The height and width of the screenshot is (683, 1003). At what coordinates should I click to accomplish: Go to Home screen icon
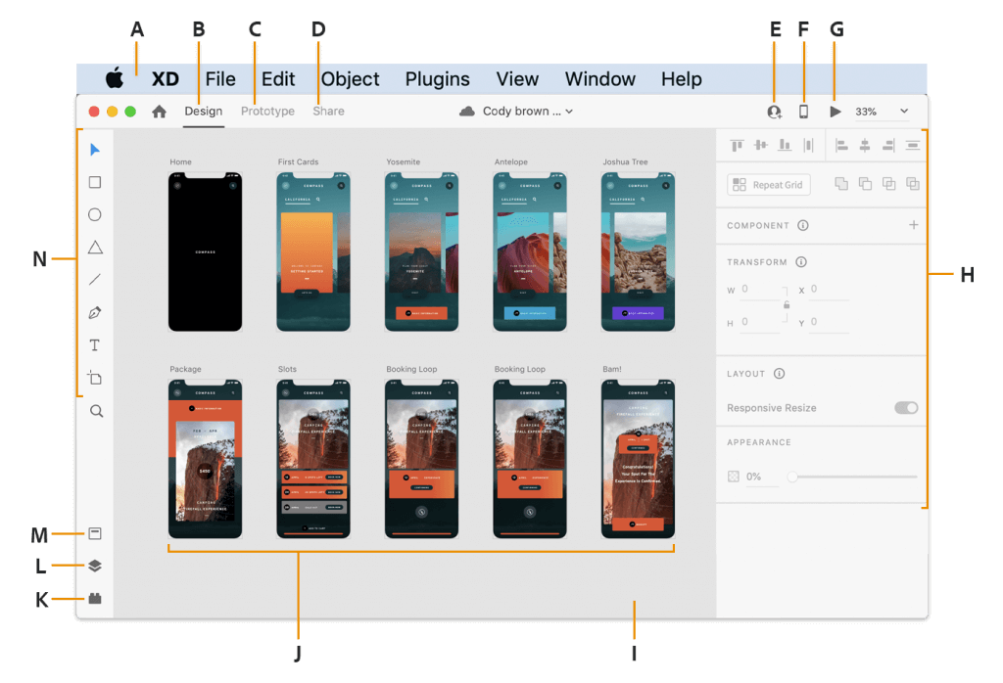160,112
